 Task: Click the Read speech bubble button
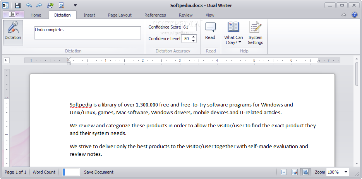click(x=210, y=31)
